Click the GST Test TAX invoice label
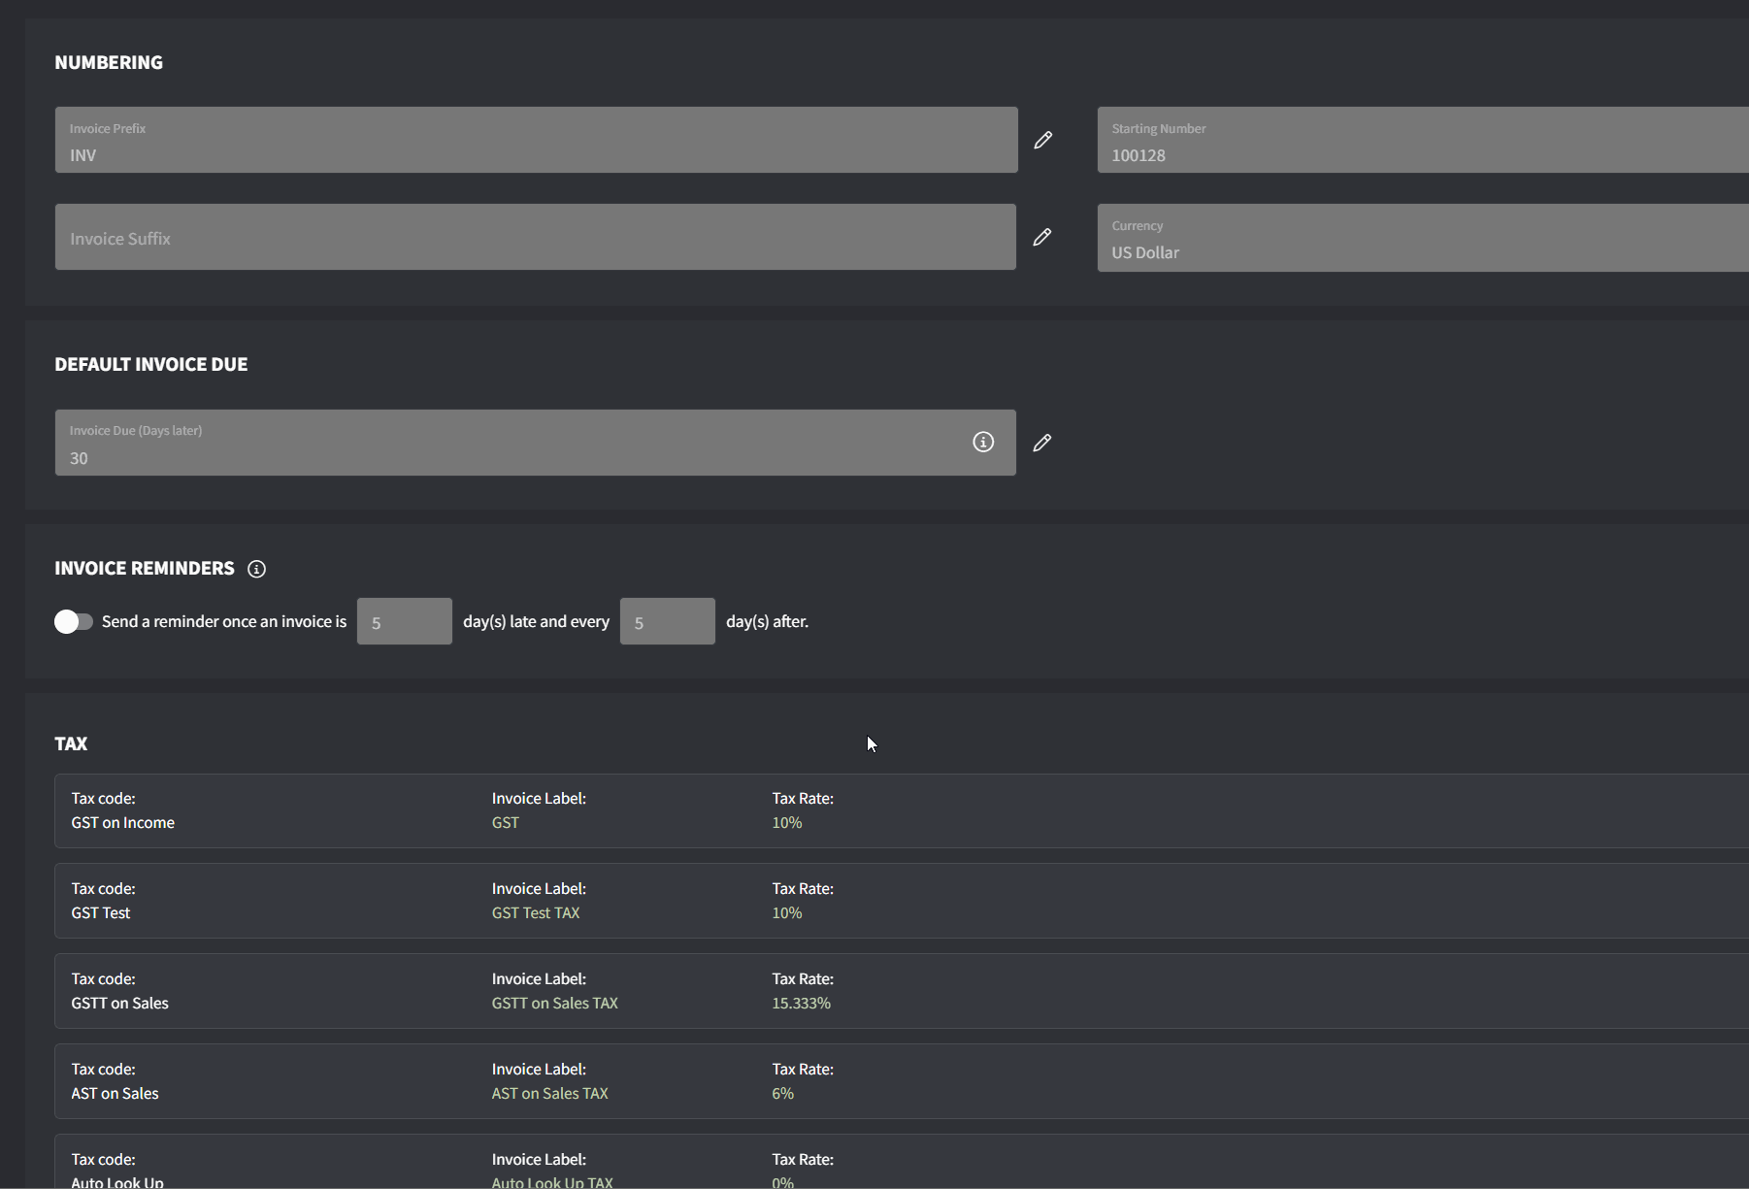1749x1189 pixels. 535,912
